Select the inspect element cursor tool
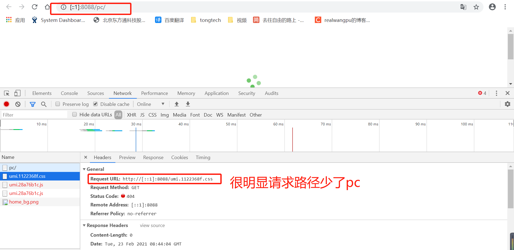This screenshot has width=514, height=250. (6, 93)
